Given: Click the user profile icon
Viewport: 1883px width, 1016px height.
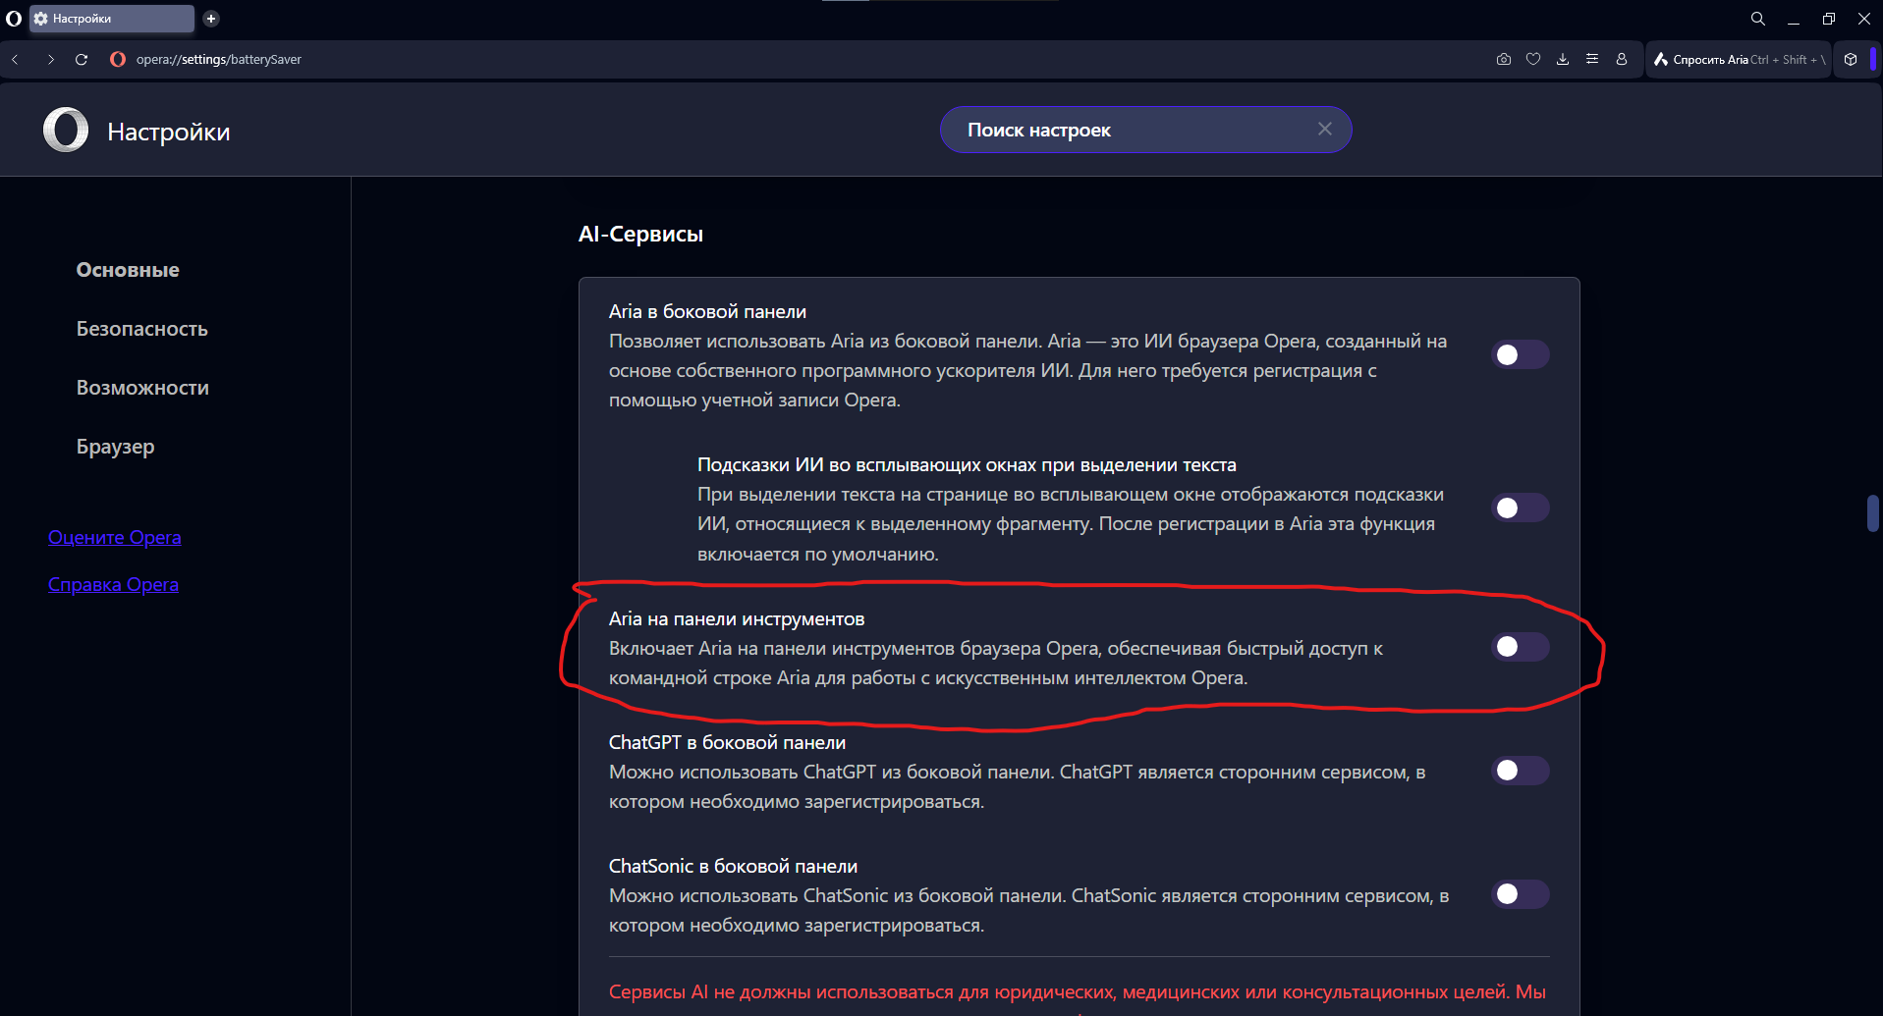Looking at the screenshot, I should (1621, 59).
